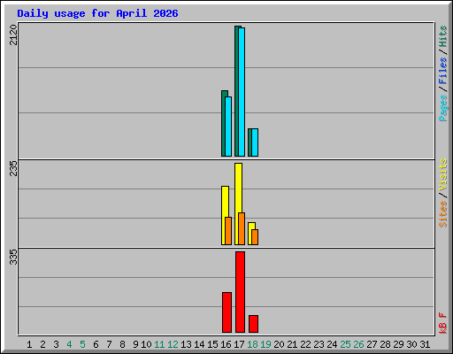Click the 'Files' legend label

[x=443, y=71]
